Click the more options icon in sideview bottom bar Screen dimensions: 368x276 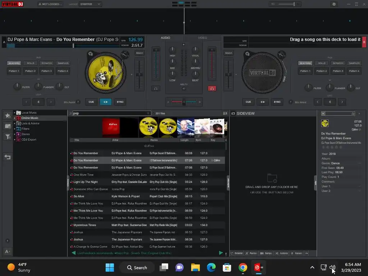tap(306, 253)
